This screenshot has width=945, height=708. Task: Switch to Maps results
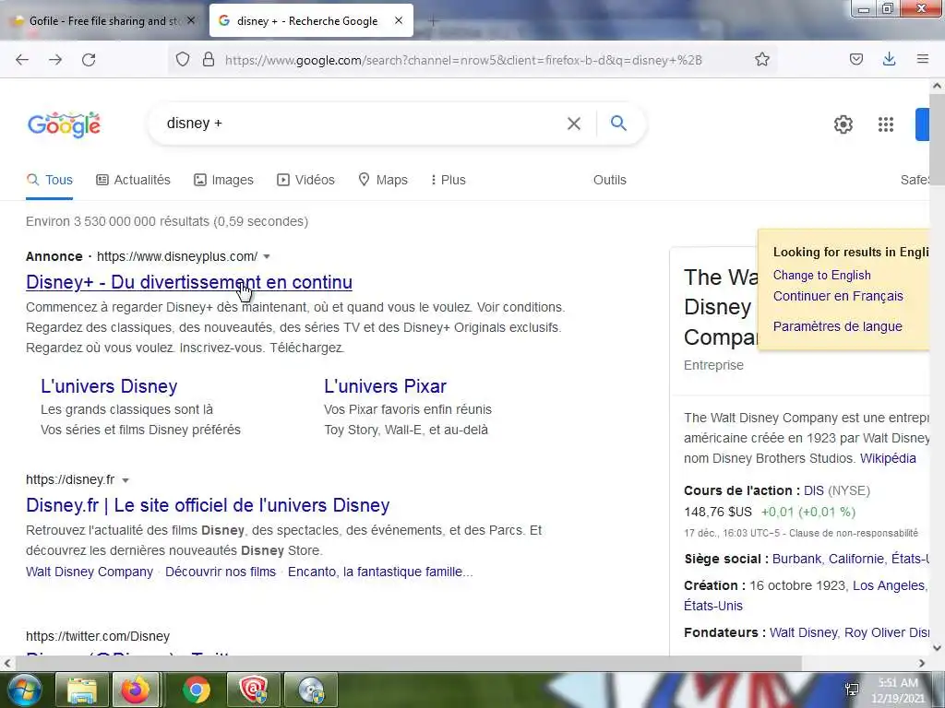(383, 180)
